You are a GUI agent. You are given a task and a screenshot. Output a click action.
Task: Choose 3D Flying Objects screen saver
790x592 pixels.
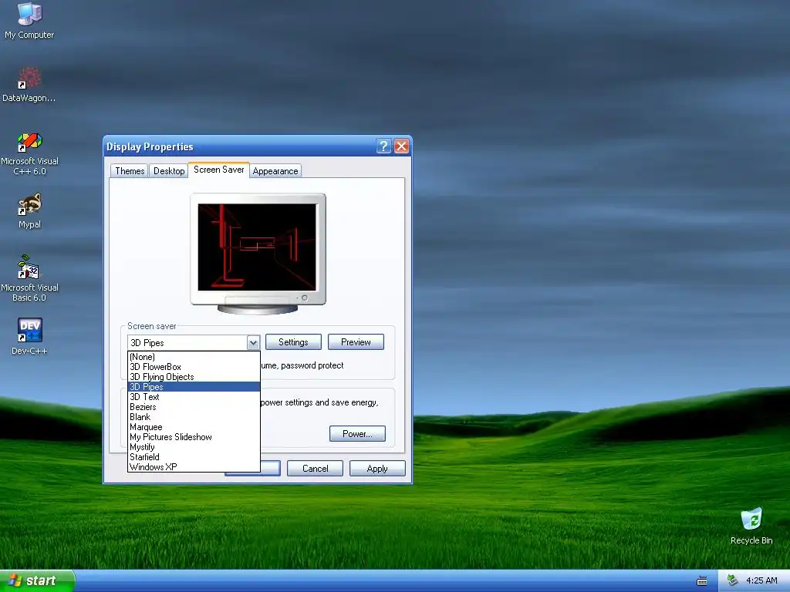194,377
